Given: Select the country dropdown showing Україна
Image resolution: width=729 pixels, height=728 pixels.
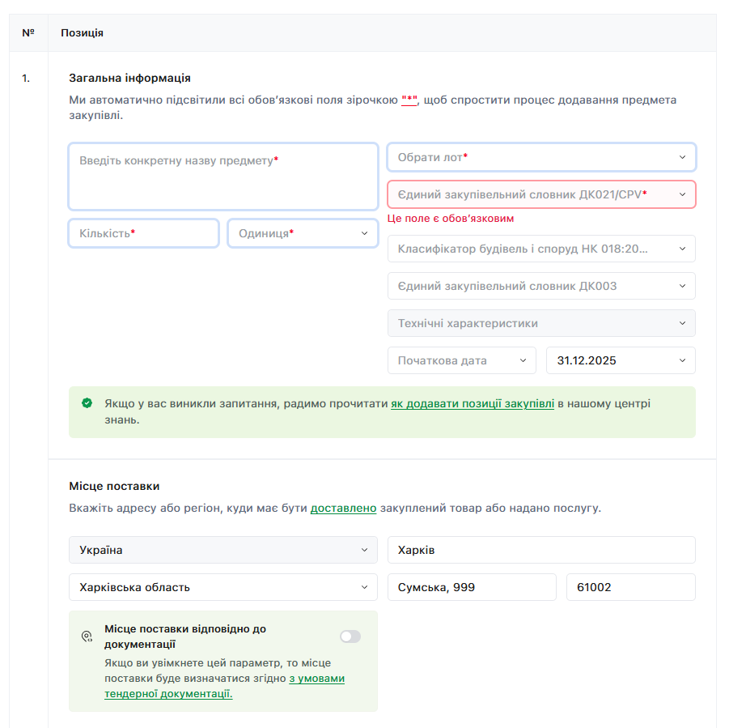Looking at the screenshot, I should pos(223,550).
